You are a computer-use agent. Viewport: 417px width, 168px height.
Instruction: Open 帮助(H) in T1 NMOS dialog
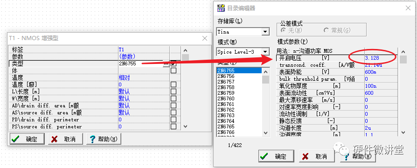[x=104, y=139]
